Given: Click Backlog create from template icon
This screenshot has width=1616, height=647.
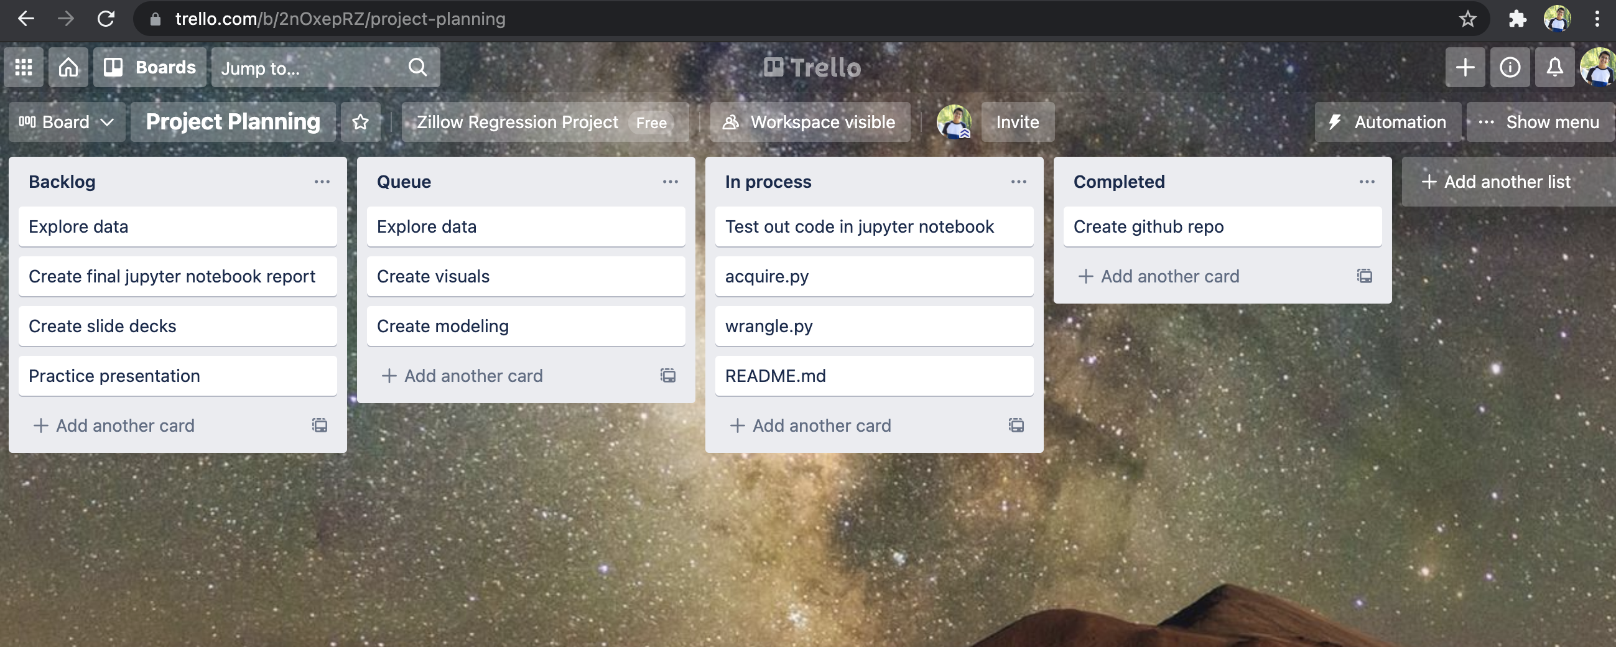Looking at the screenshot, I should [319, 426].
